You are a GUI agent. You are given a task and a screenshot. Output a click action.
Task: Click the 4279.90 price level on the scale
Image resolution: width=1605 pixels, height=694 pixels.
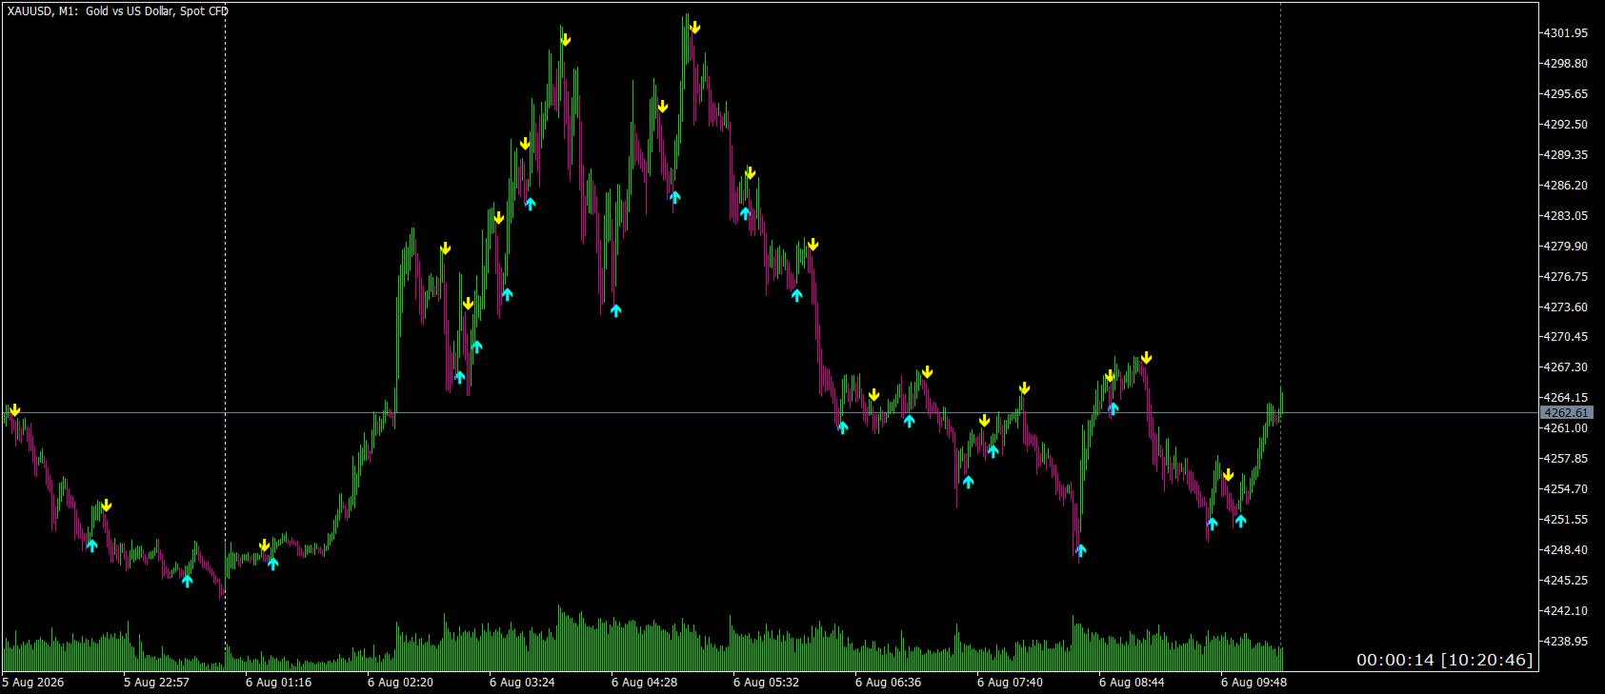pos(1566,247)
